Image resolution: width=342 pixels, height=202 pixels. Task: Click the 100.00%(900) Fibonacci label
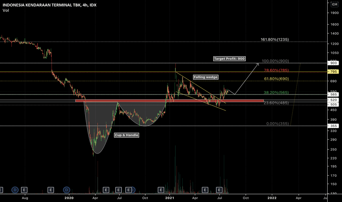point(275,61)
